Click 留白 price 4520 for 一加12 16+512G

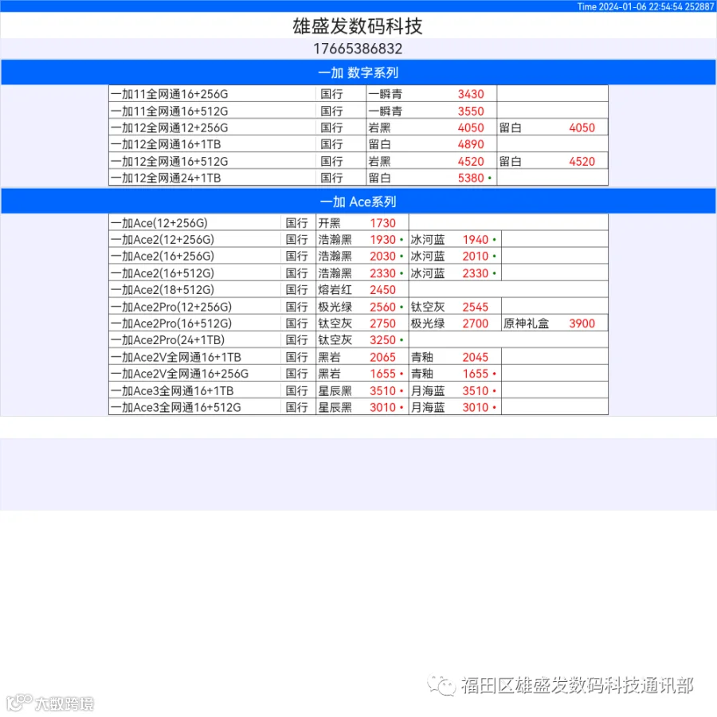(582, 162)
